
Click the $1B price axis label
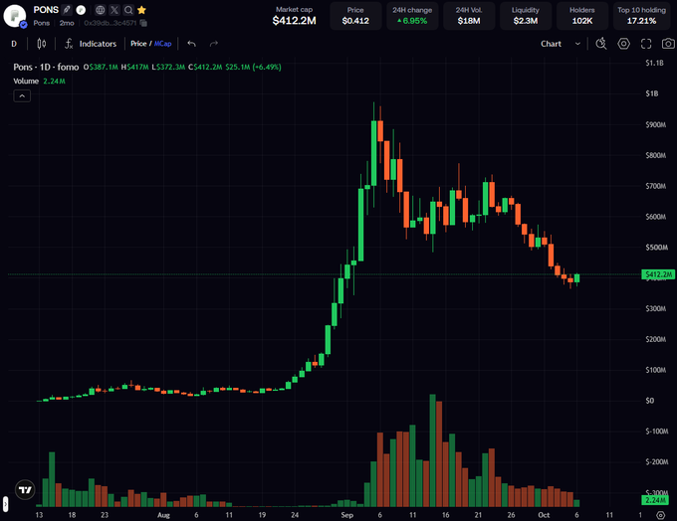coord(652,93)
